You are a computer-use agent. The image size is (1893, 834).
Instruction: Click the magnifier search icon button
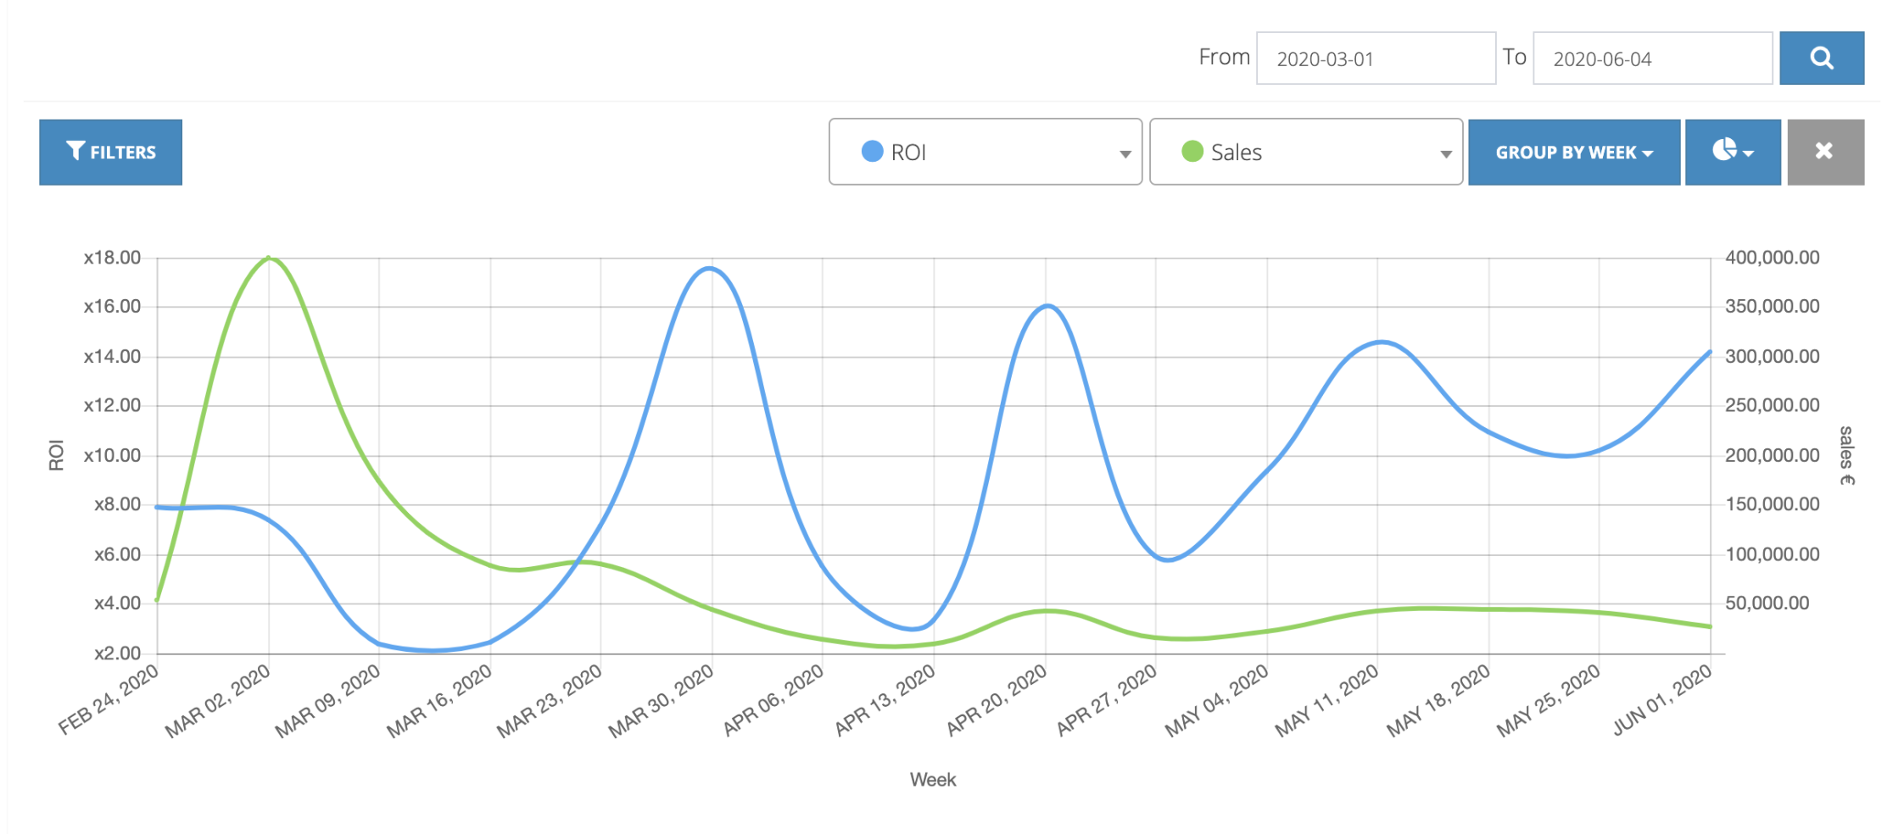[x=1821, y=58]
